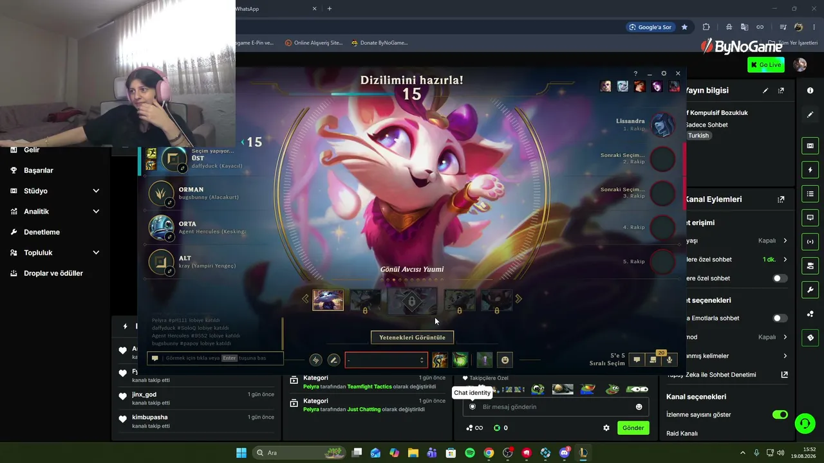The width and height of the screenshot is (824, 463).
Task: Open League chat bubble button
Action: pyautogui.click(x=637, y=360)
